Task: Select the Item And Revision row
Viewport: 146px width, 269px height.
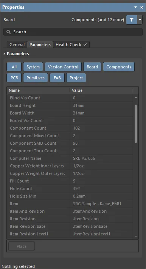Action: 70,211
